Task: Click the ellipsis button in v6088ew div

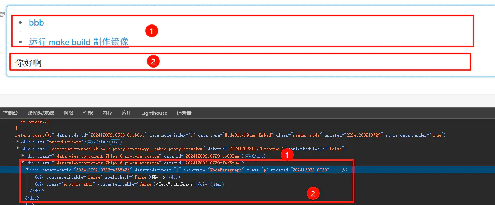Action: [x=247, y=156]
